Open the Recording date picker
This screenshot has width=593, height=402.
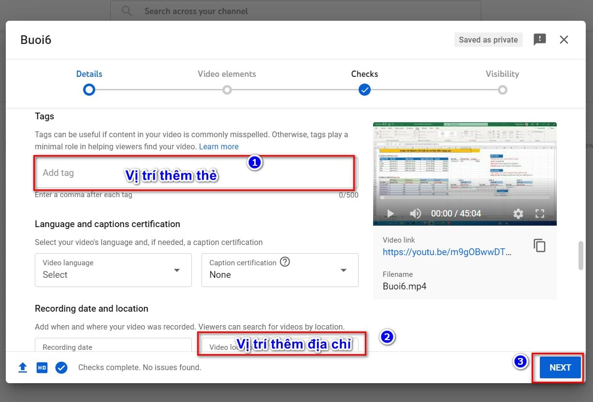pyautogui.click(x=113, y=345)
